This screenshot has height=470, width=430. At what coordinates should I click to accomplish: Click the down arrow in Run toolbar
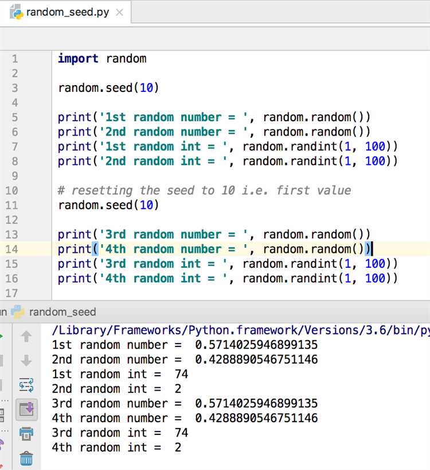26,360
